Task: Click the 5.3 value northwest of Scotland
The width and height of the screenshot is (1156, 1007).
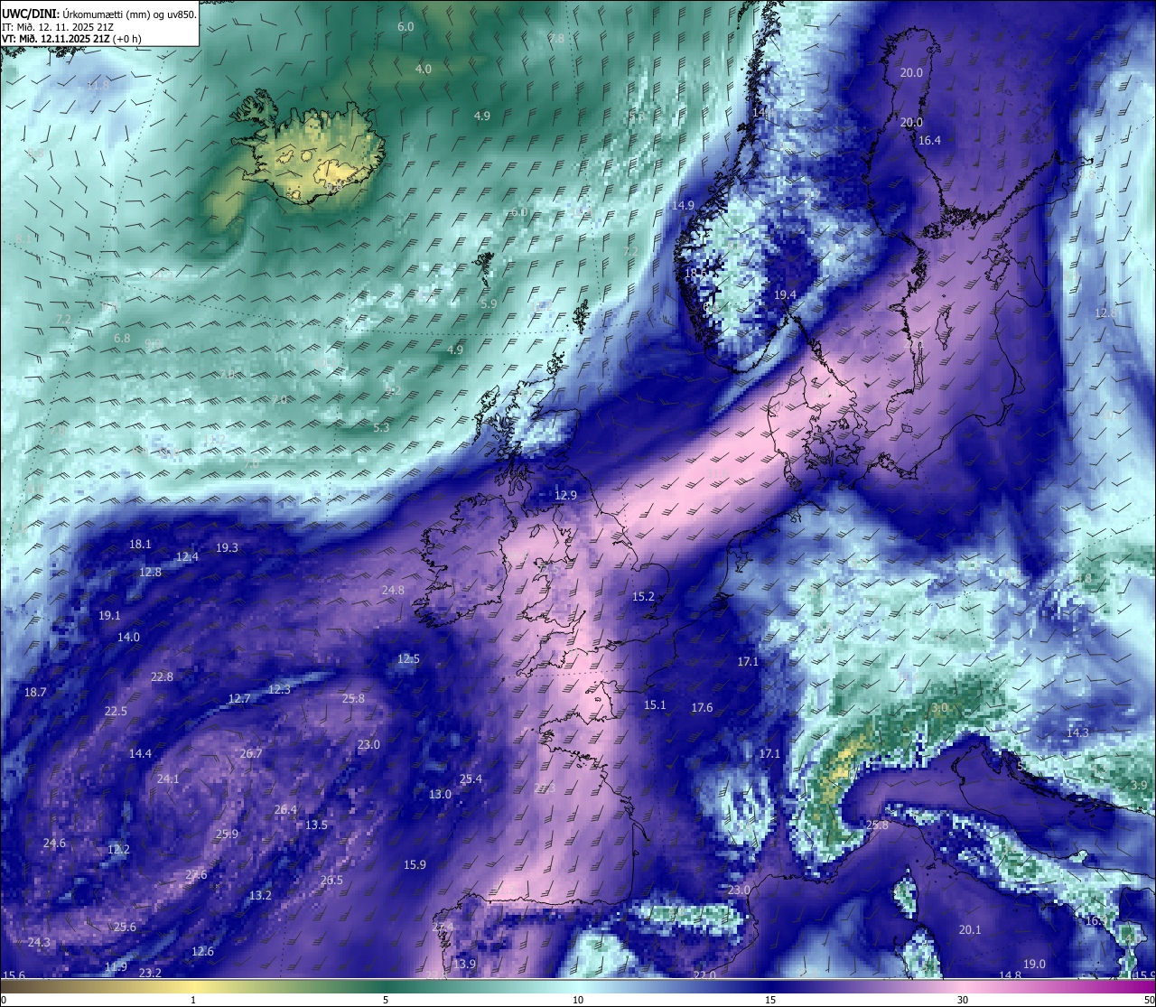Action: point(381,428)
